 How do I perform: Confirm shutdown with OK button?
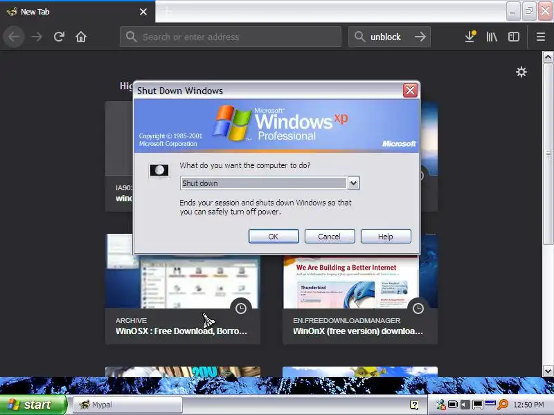pos(274,236)
